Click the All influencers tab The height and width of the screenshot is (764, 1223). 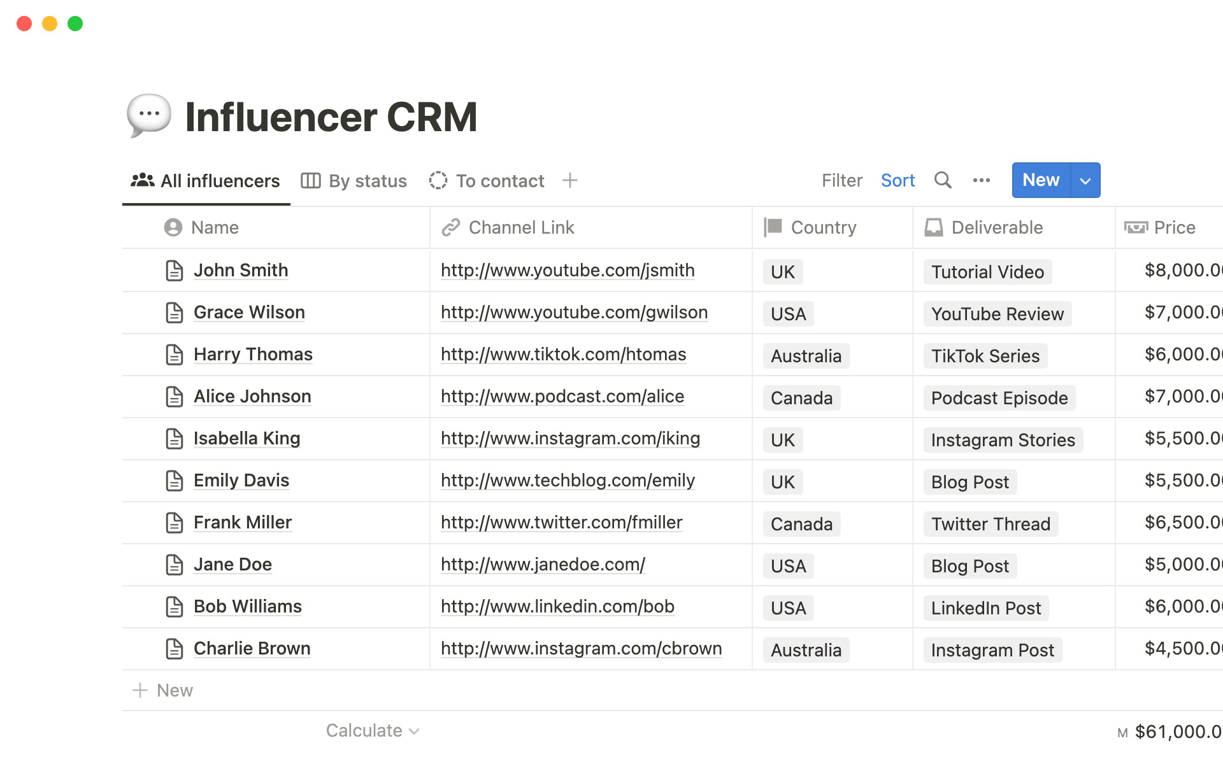click(206, 180)
